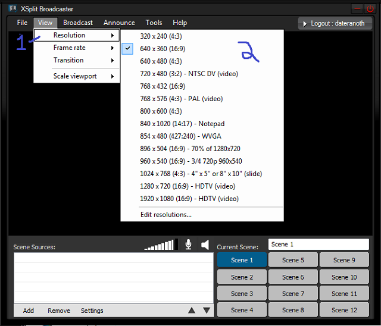Screen dimensions: 381x326
Task: Choose 1920 x 1080 HDTV resolution
Action: tap(202, 199)
